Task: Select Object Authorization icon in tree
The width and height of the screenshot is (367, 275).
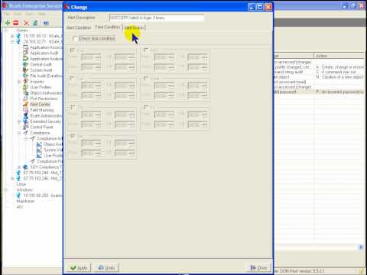Action: (x=25, y=93)
